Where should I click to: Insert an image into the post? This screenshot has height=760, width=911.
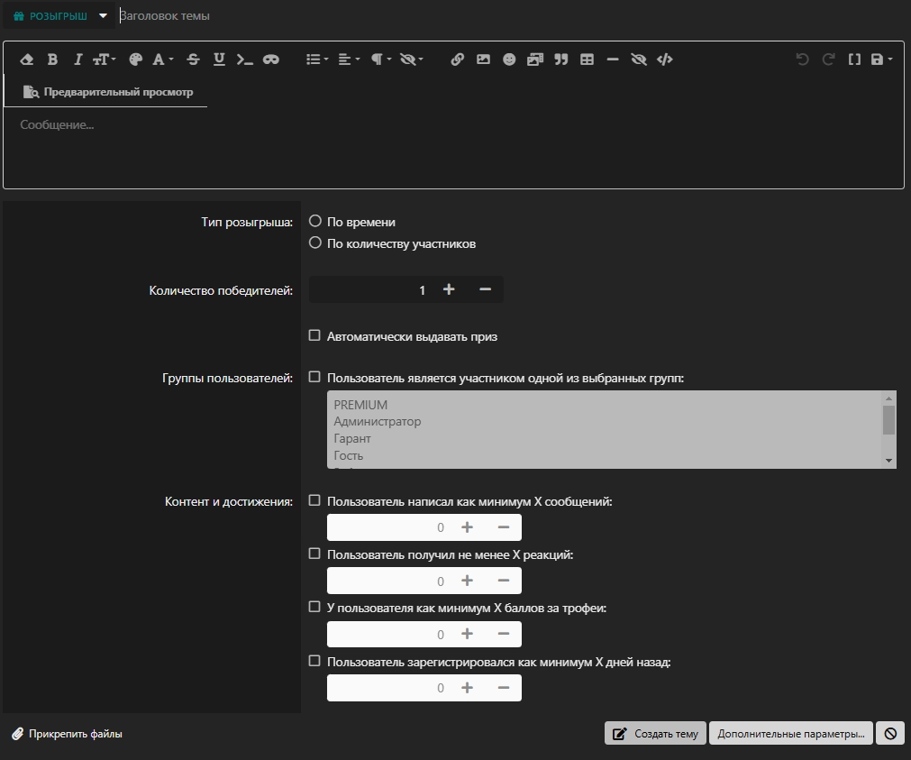click(483, 59)
